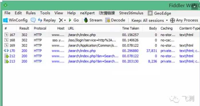Image resolution: width=200 pixels, height=106 pixels.
Task: Select the /search/Application/Common URL cell
Action: [93, 45]
